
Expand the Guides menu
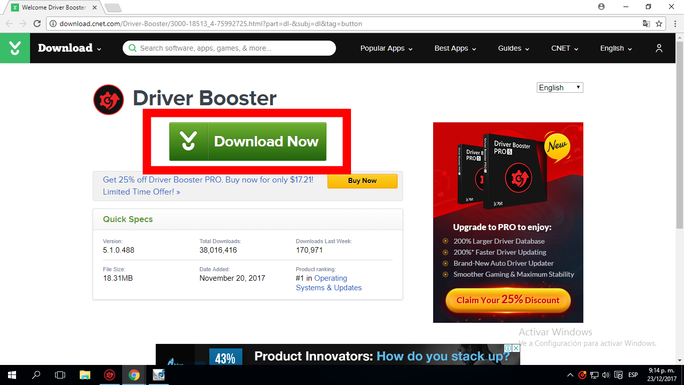tap(514, 48)
